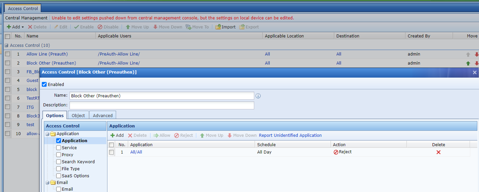The width and height of the screenshot is (479, 192).
Task: Switch to the Object tab
Action: click(x=78, y=115)
